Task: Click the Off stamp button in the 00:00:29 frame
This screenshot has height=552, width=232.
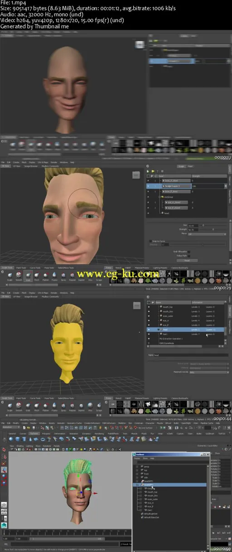Action: 114,273
